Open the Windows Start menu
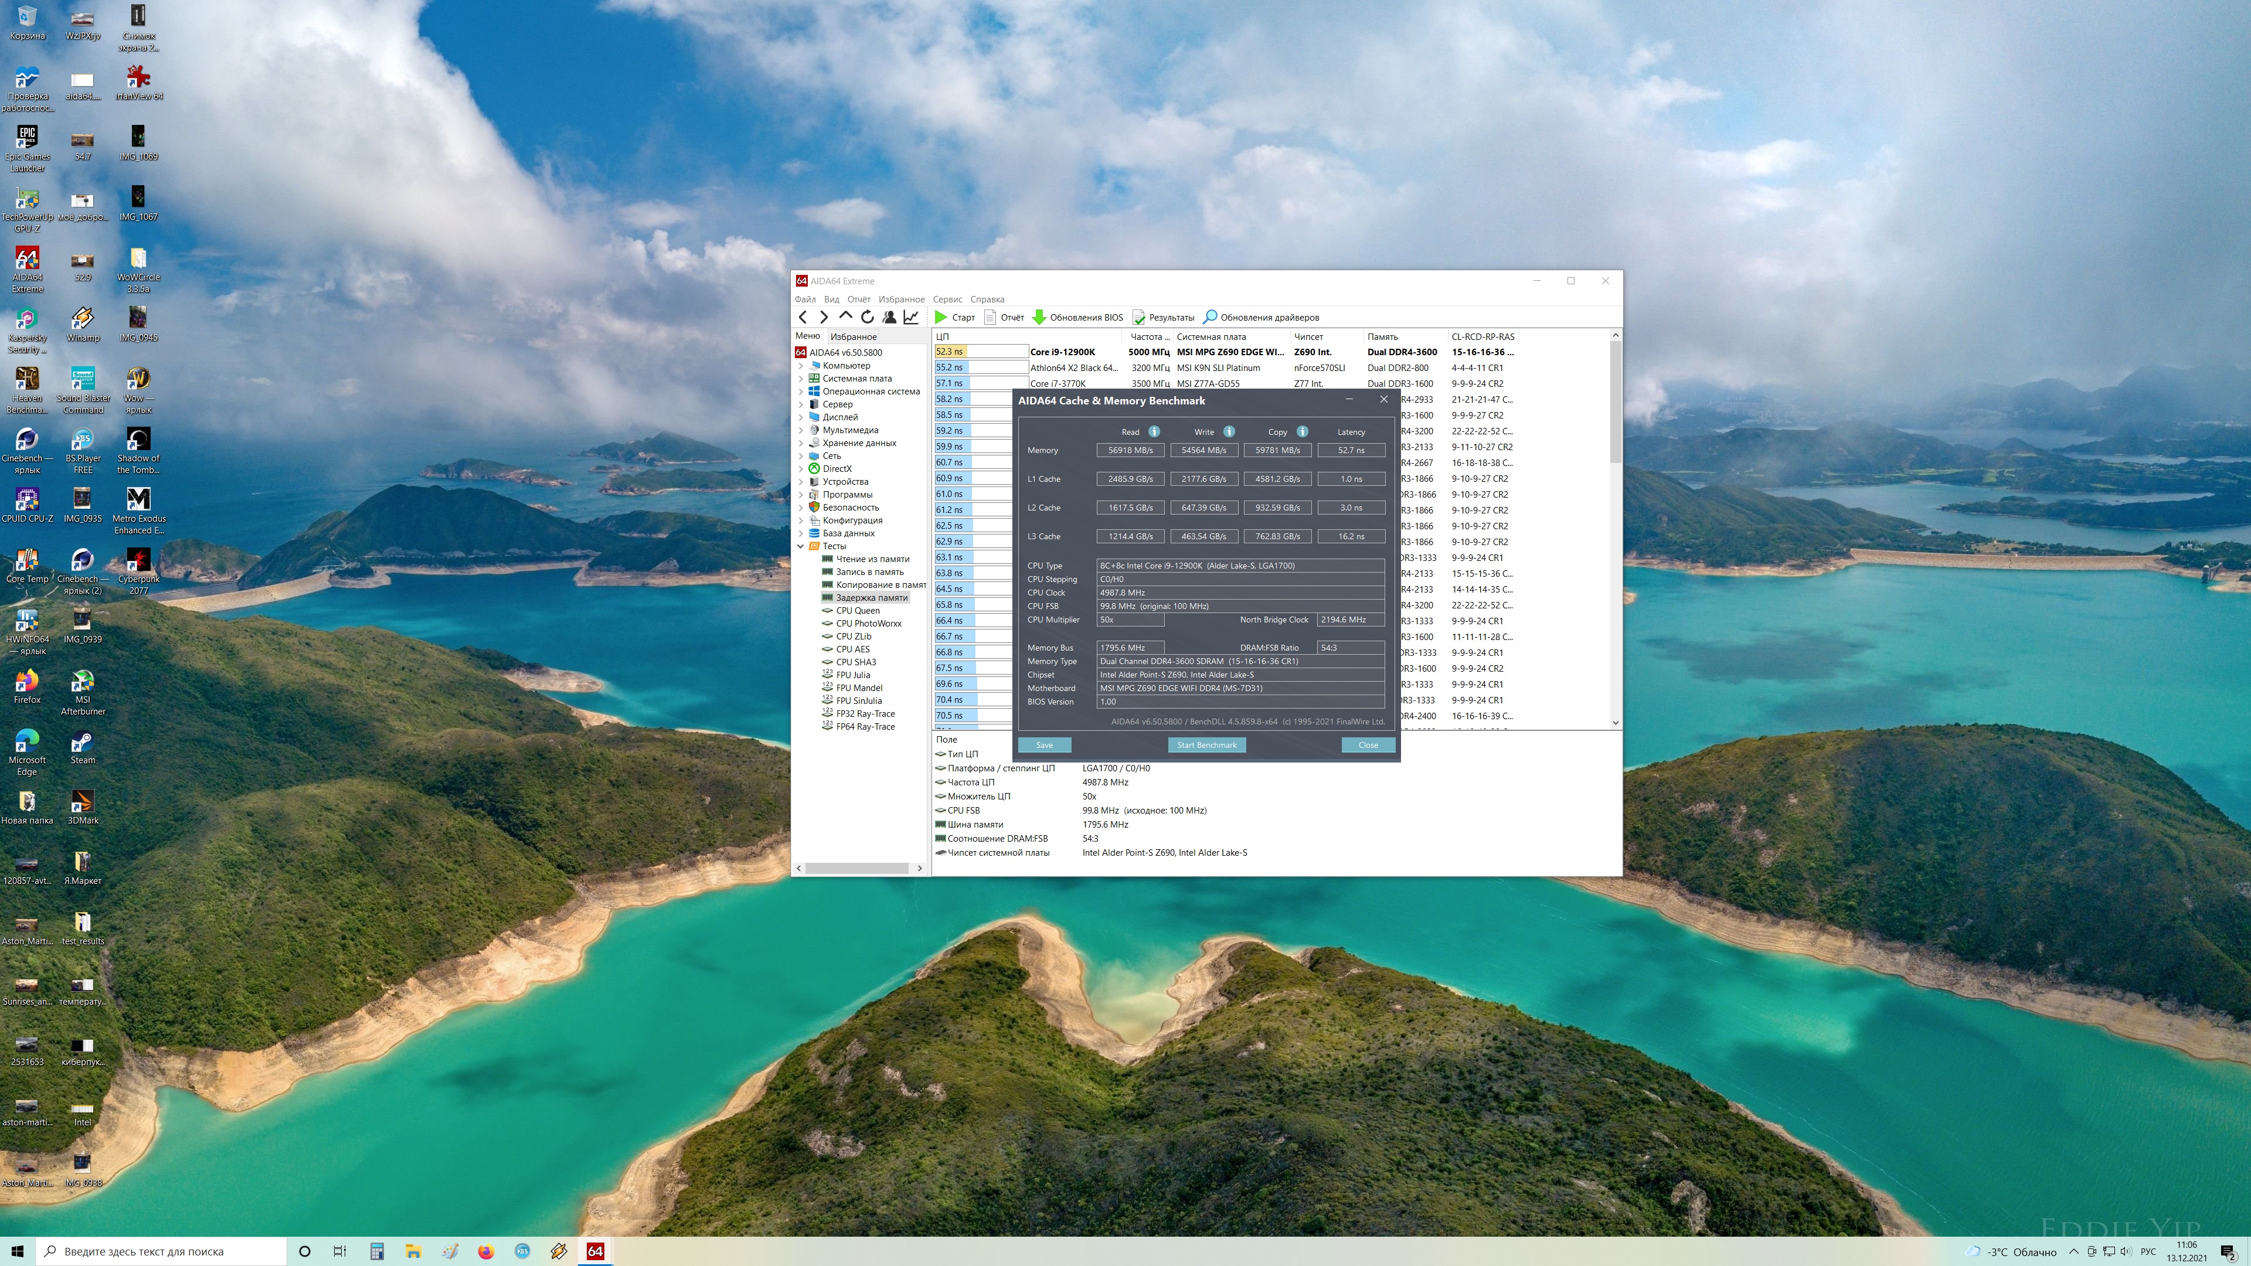Screen dimensions: 2251x1266 coord(18,1251)
